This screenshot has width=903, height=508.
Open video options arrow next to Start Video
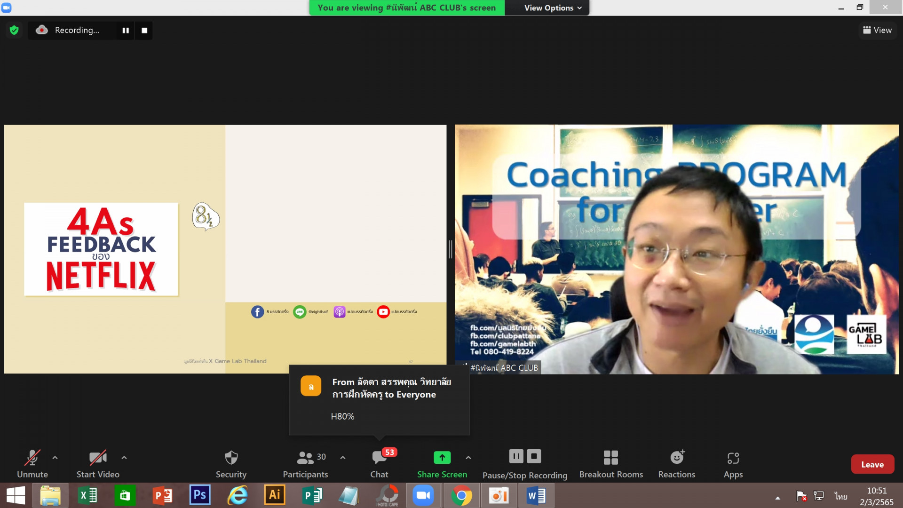click(x=124, y=458)
